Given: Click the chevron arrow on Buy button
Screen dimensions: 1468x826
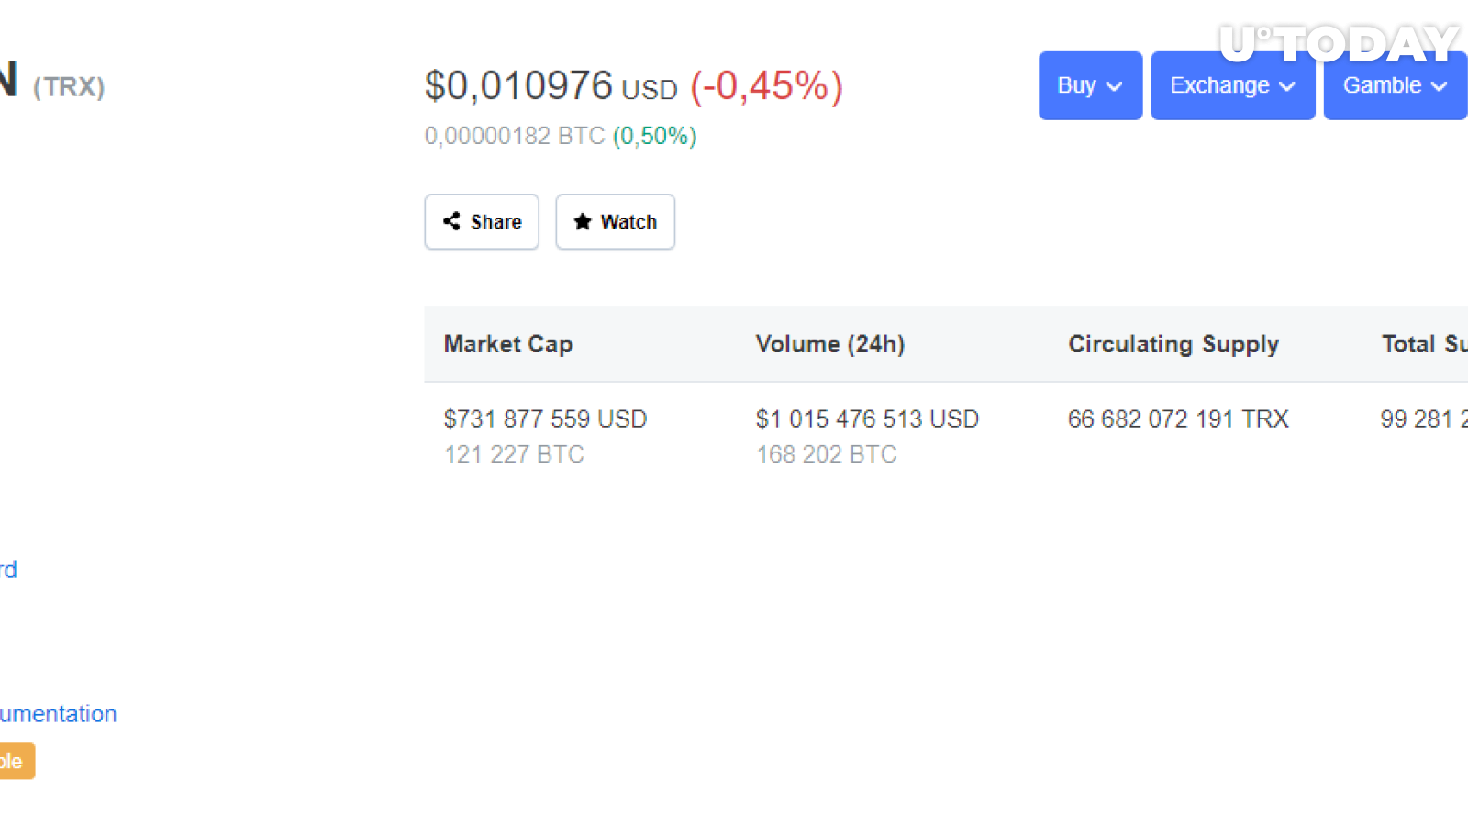Looking at the screenshot, I should tap(1114, 86).
